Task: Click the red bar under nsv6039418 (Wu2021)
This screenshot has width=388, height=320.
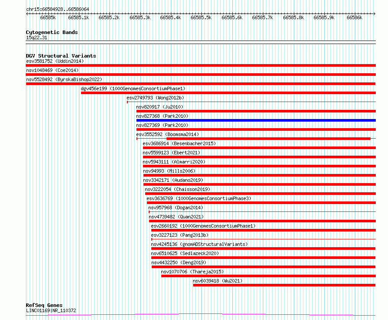Action: pyautogui.click(x=284, y=286)
